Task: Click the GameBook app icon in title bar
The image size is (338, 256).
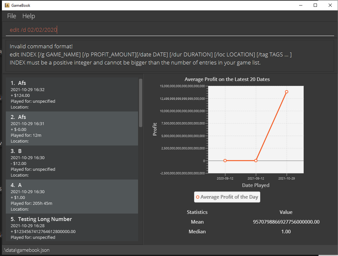Action: click(7, 5)
